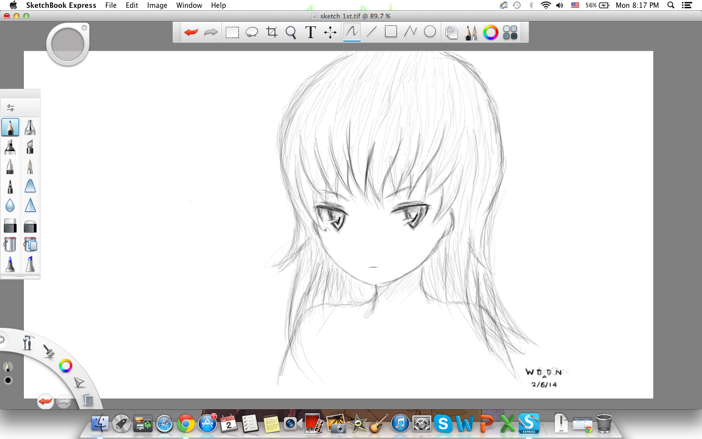Open the Color Editor wheel in toolbar
The width and height of the screenshot is (702, 439).
click(490, 33)
